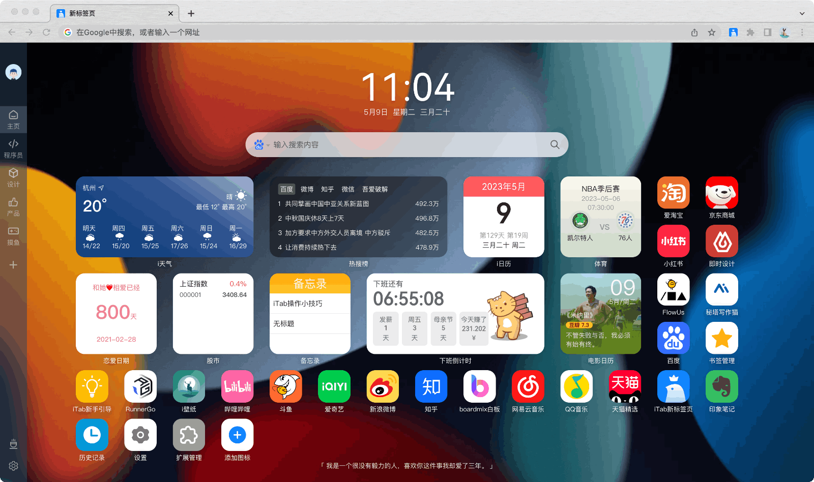Screen dimensions: 814x482
Task: Select the 吾爱破解 tab in hot list
Action: (x=375, y=189)
